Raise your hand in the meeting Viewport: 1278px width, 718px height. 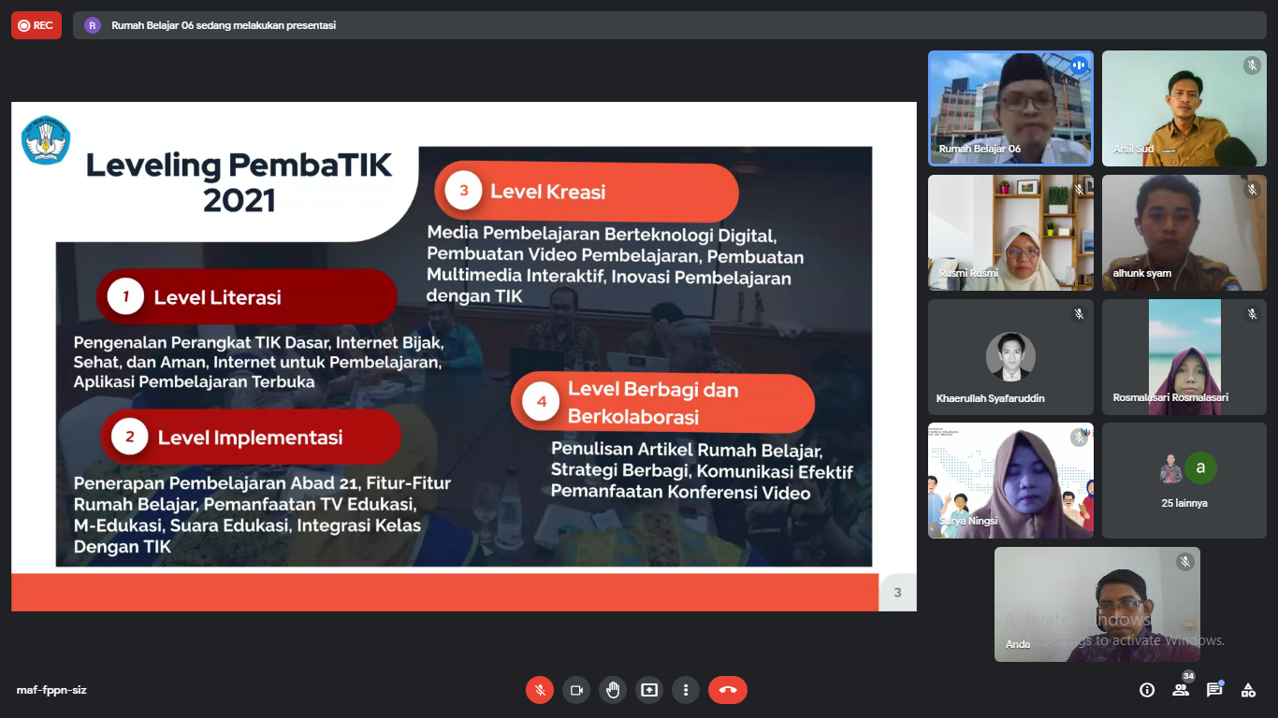tap(613, 690)
